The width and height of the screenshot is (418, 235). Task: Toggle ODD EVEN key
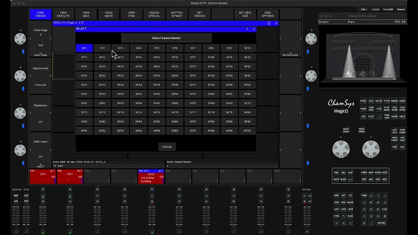point(402,131)
